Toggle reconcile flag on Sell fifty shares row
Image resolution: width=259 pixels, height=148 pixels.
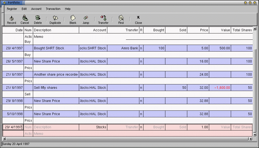point(141,88)
